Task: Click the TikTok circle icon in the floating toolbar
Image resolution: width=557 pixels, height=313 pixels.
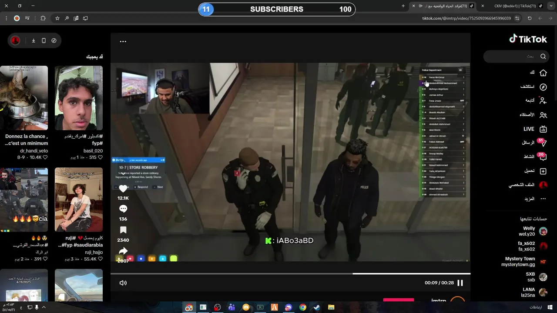Action: [x=54, y=40]
